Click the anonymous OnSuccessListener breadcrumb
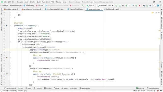 click(56, 6)
